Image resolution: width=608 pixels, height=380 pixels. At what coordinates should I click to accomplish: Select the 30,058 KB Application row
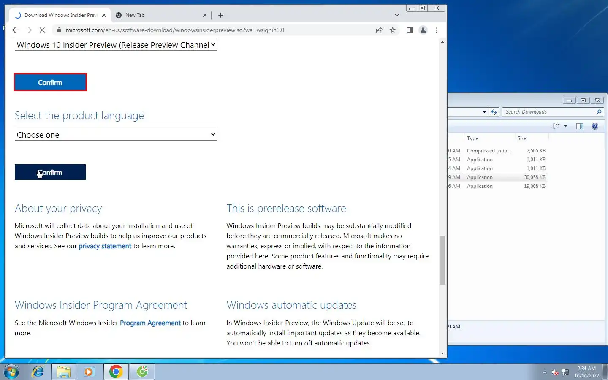(497, 177)
